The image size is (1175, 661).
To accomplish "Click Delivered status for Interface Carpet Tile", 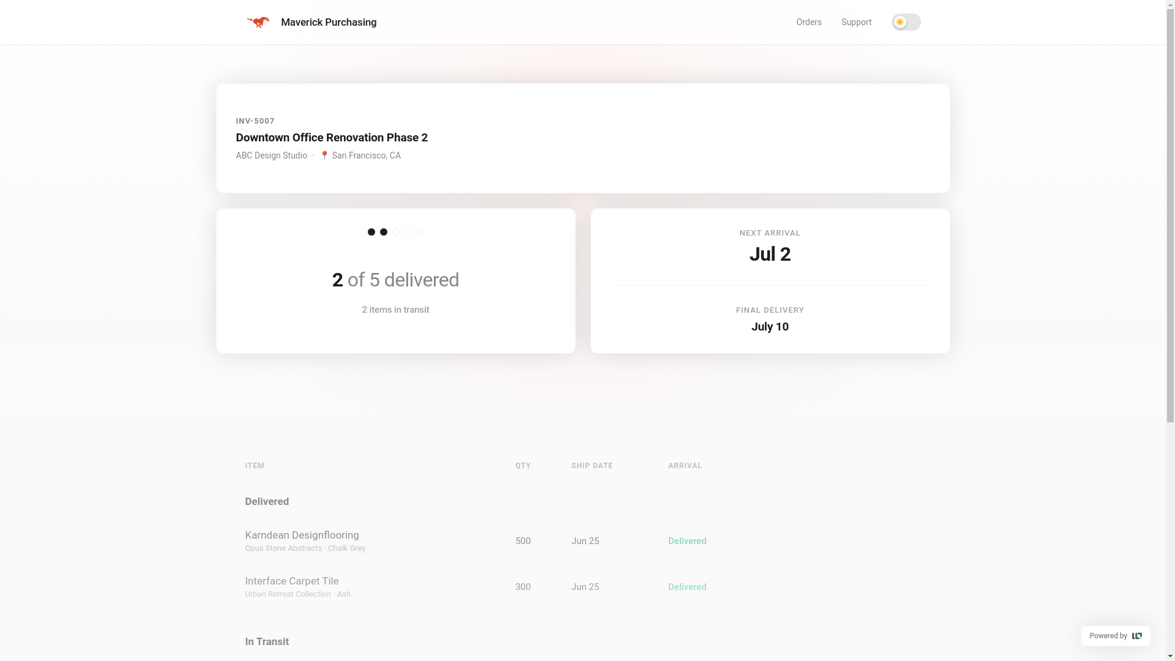I will [x=687, y=587].
